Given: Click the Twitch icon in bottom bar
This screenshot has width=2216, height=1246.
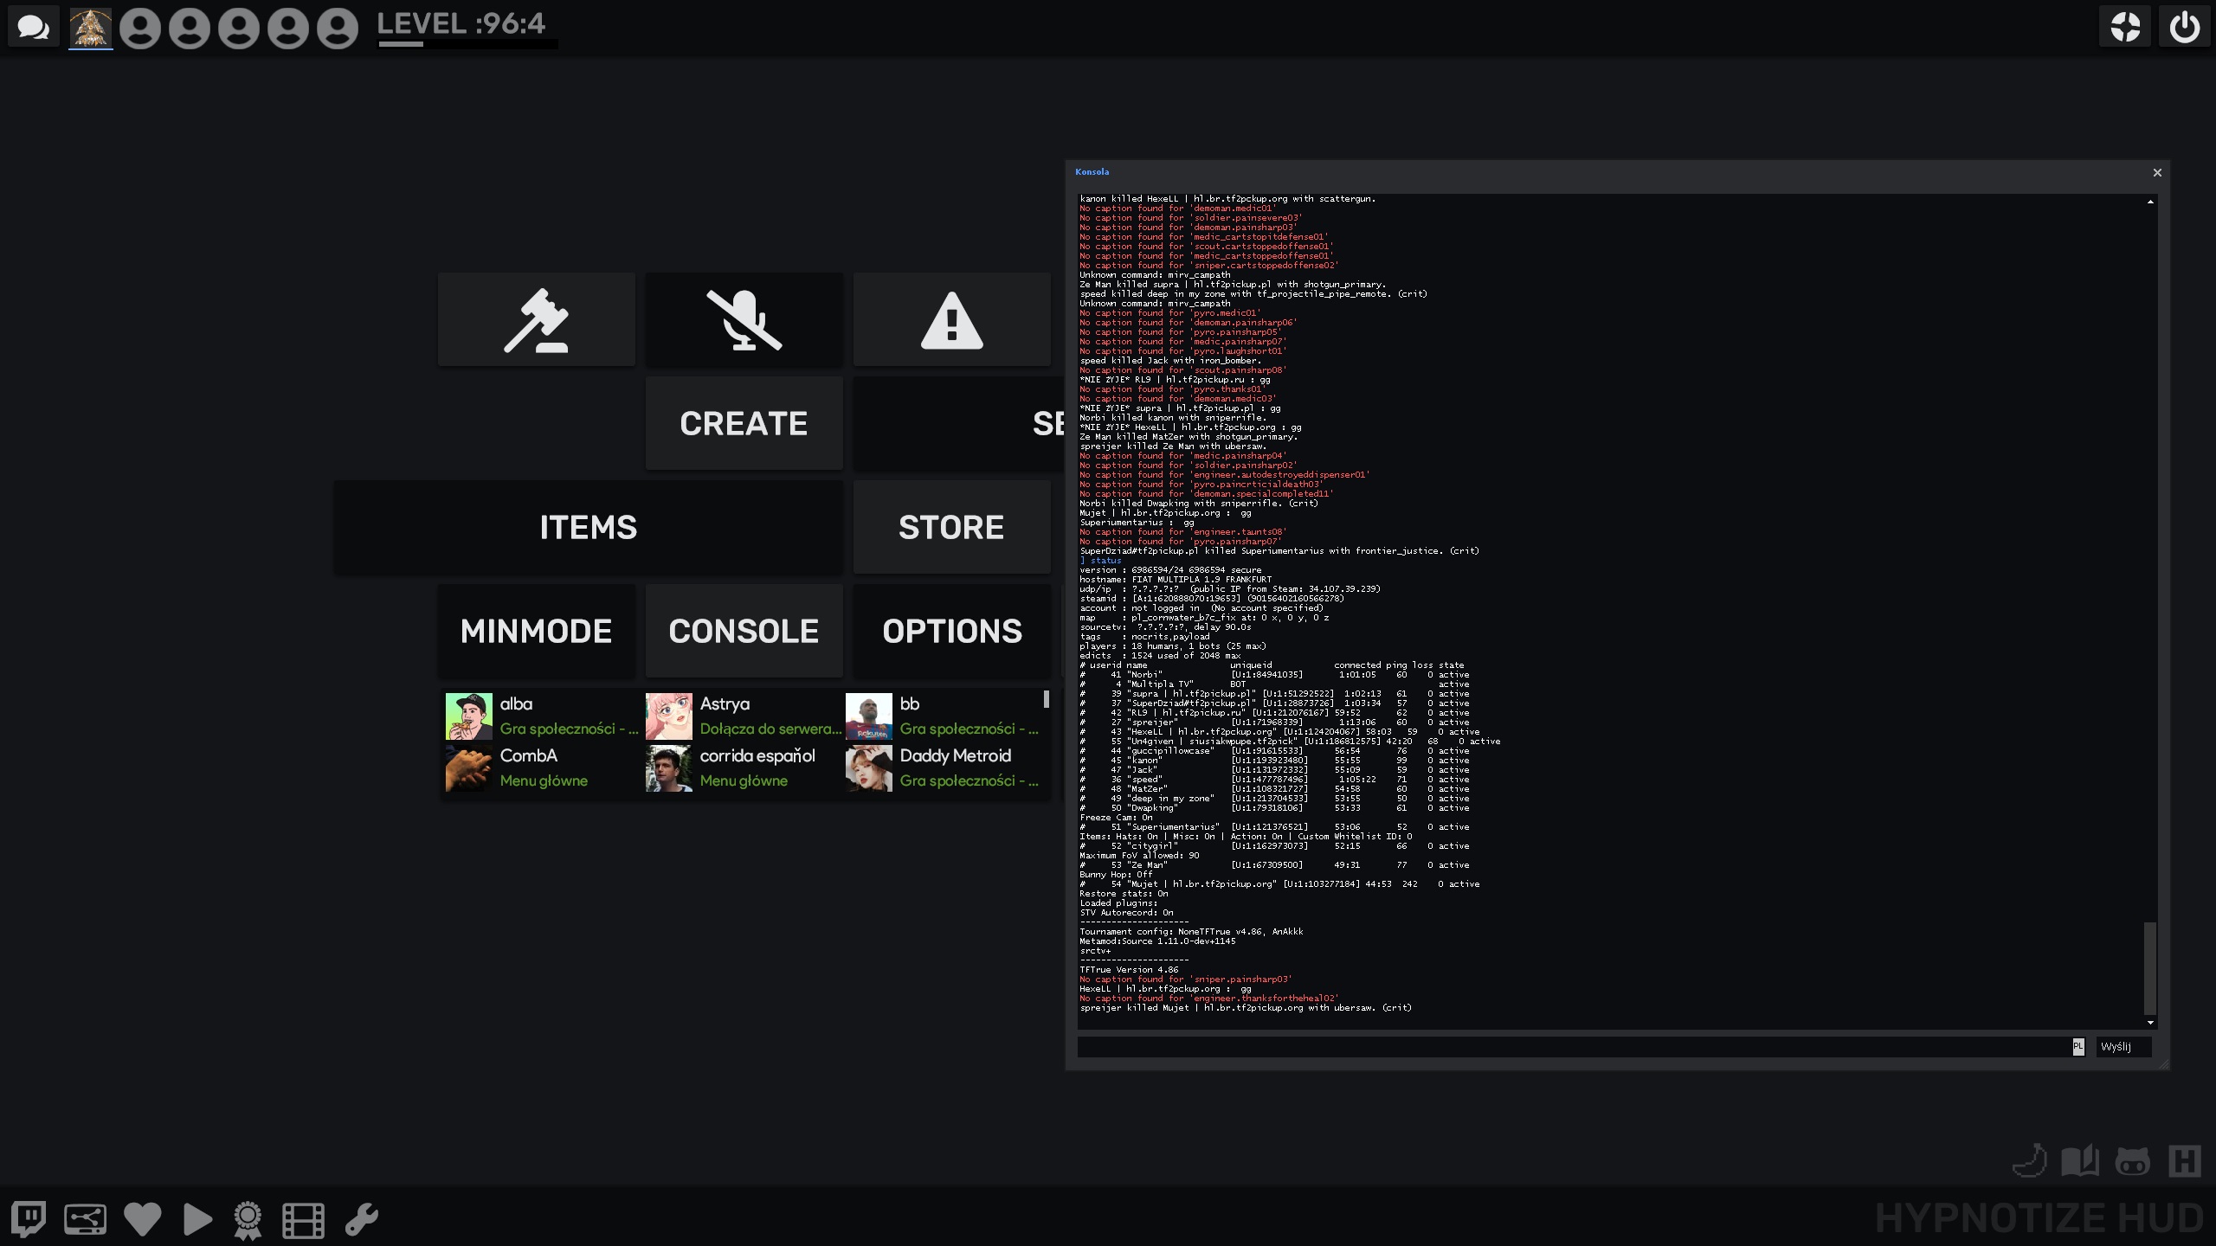Looking at the screenshot, I should coord(29,1219).
